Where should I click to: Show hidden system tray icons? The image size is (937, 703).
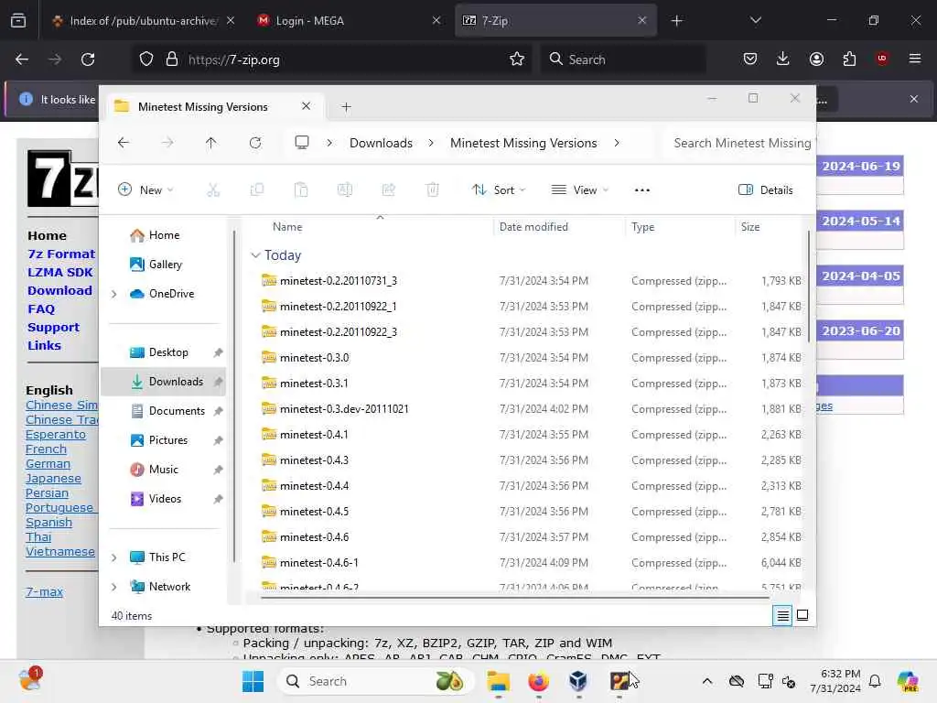coord(707,681)
